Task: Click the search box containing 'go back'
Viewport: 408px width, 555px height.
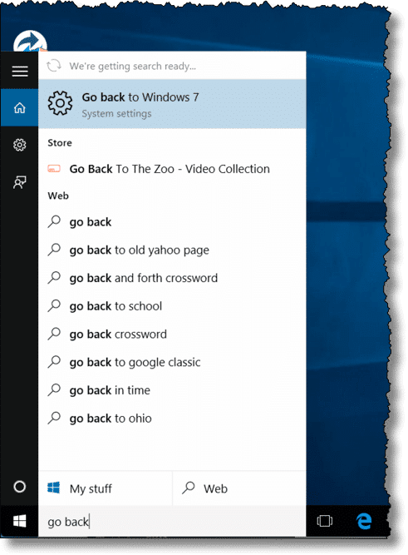Action: [x=172, y=522]
